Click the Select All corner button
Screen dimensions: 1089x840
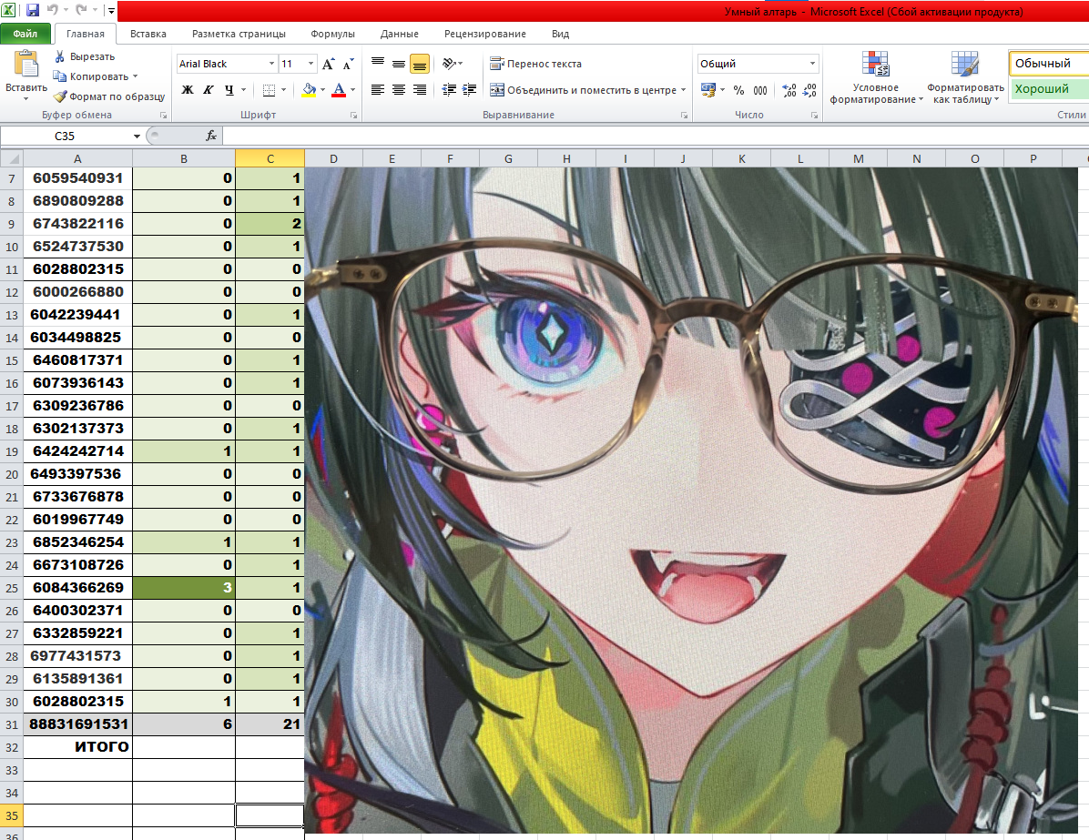(11, 158)
